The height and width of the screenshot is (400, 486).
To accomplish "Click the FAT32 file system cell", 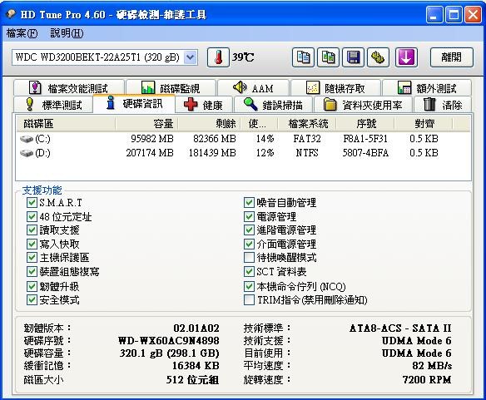I will (x=307, y=139).
